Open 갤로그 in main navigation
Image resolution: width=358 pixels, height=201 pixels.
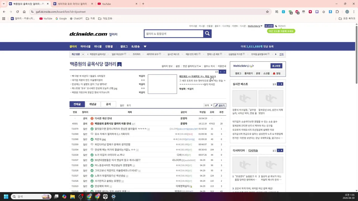124,47
